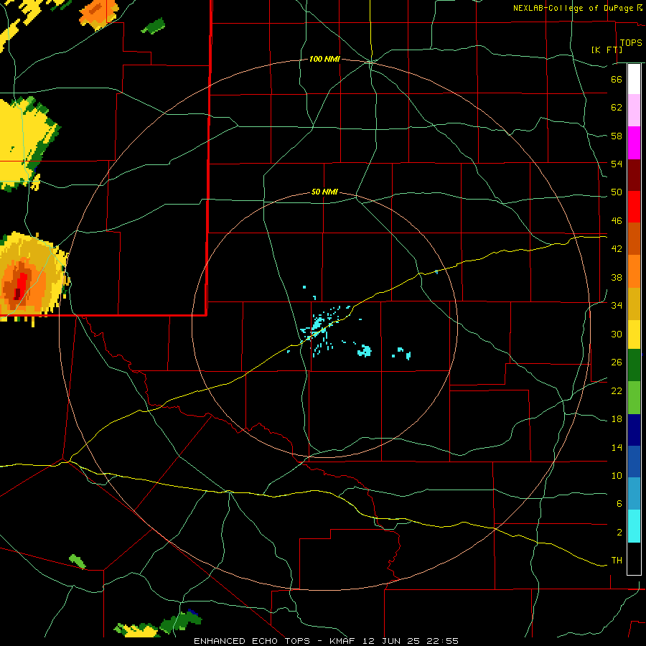Click the '2' legend value
Image resolution: width=646 pixels, height=646 pixels.
(619, 533)
